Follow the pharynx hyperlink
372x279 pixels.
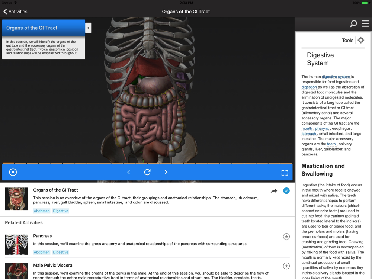pos(322,128)
